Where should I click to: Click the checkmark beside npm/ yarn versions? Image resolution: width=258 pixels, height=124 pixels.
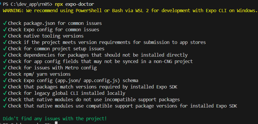coord(5,74)
